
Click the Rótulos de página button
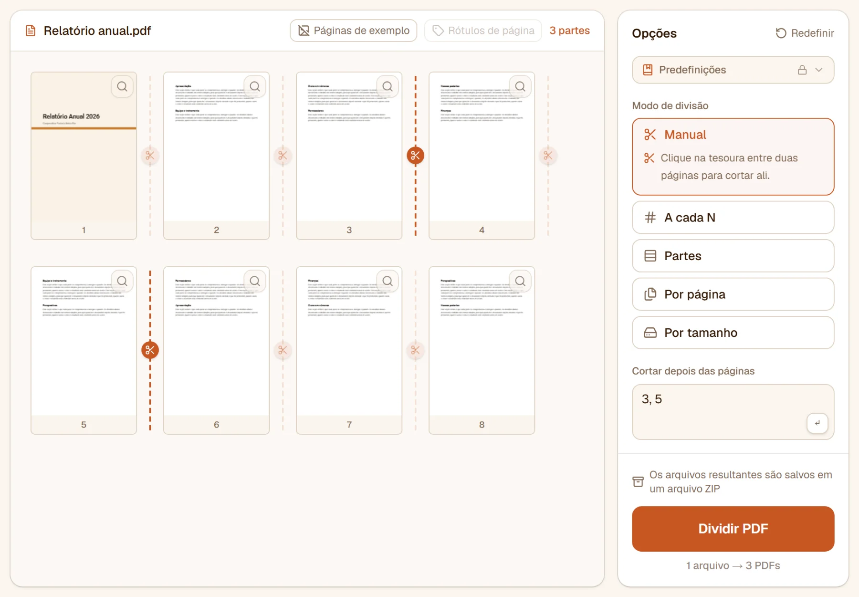[x=483, y=31]
